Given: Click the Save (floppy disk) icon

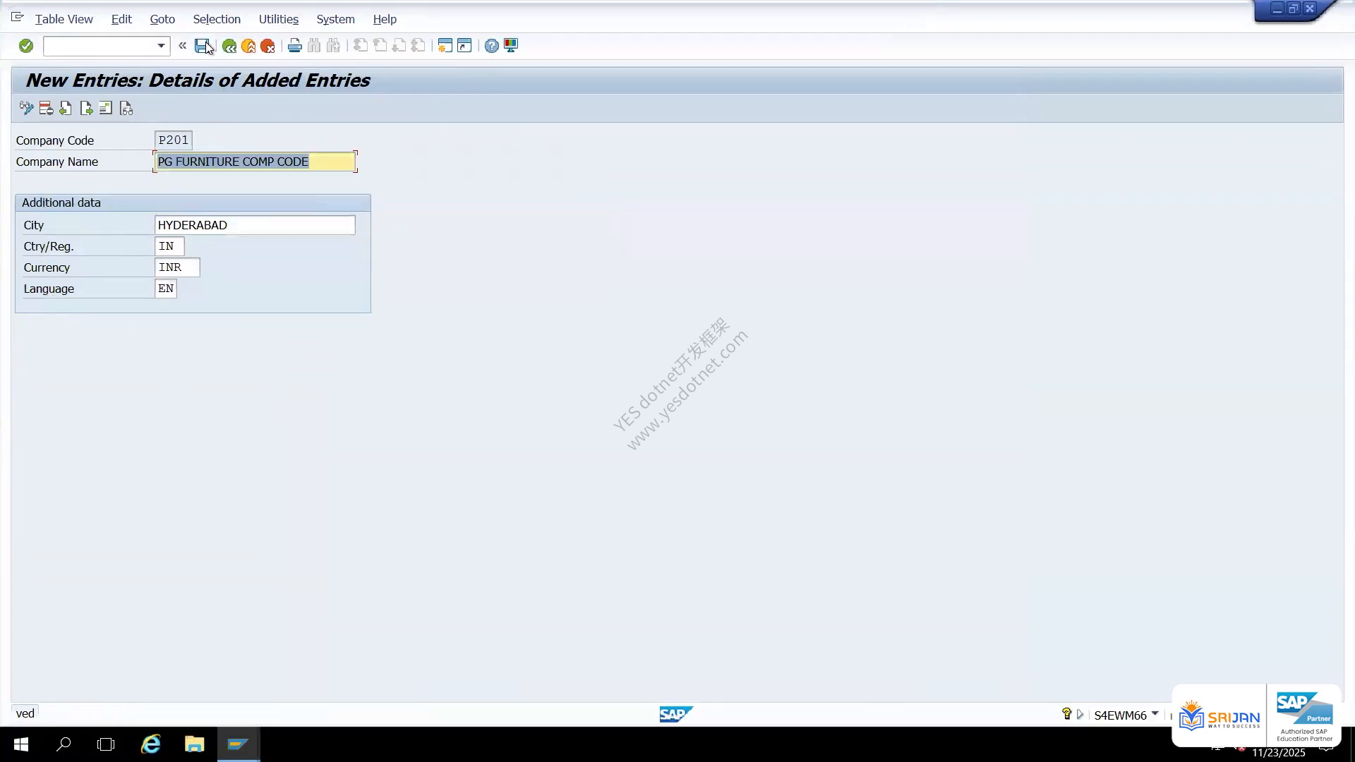Looking at the screenshot, I should [x=203, y=46].
